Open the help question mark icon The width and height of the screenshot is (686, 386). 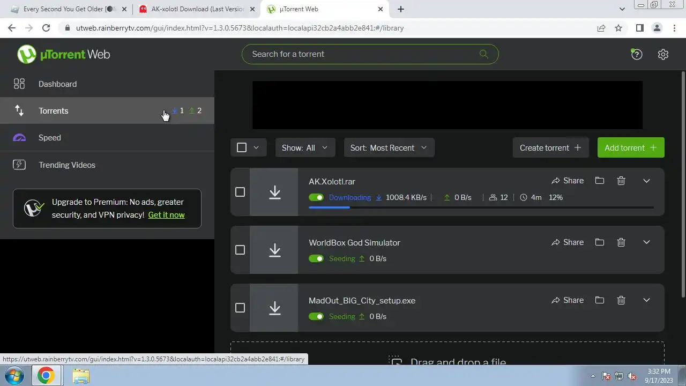pyautogui.click(x=637, y=54)
